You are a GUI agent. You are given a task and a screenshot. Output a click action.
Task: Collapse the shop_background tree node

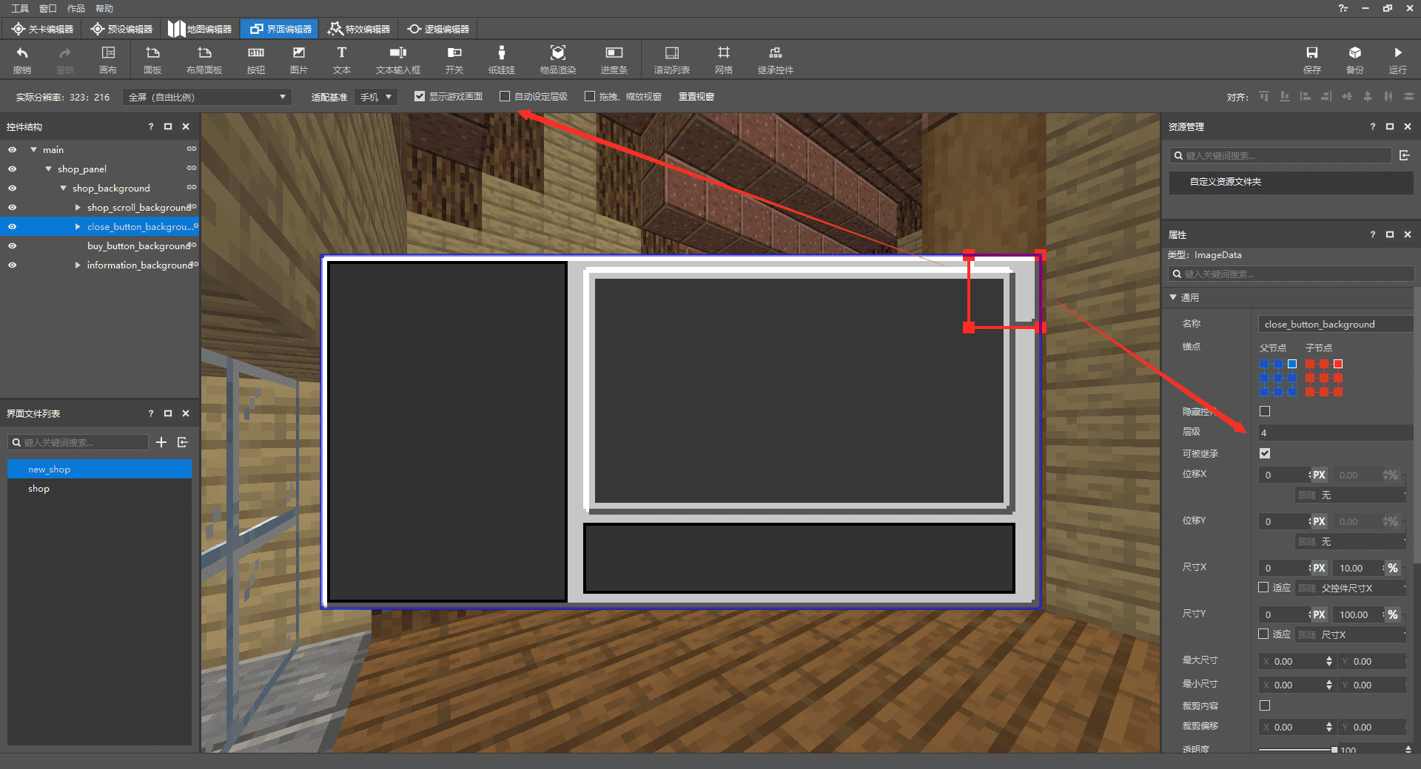pos(63,188)
